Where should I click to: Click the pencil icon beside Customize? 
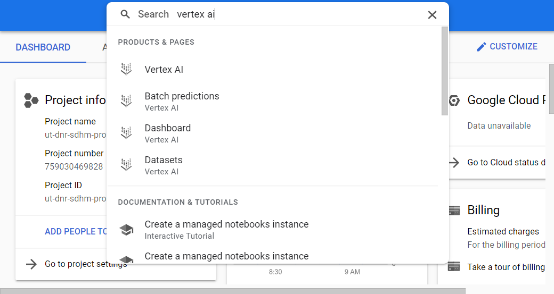pos(482,47)
